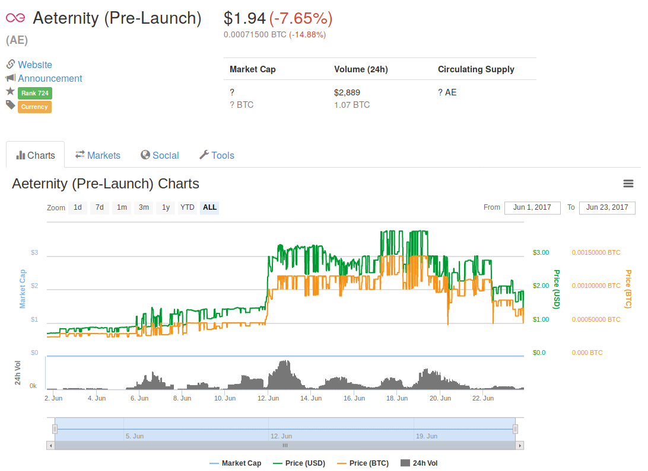Click the wrench icon on Tools tab

pos(204,155)
